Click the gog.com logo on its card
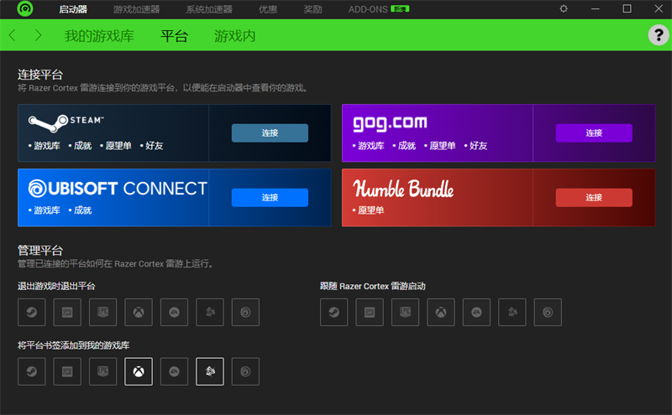The height and width of the screenshot is (415, 672). tap(390, 123)
